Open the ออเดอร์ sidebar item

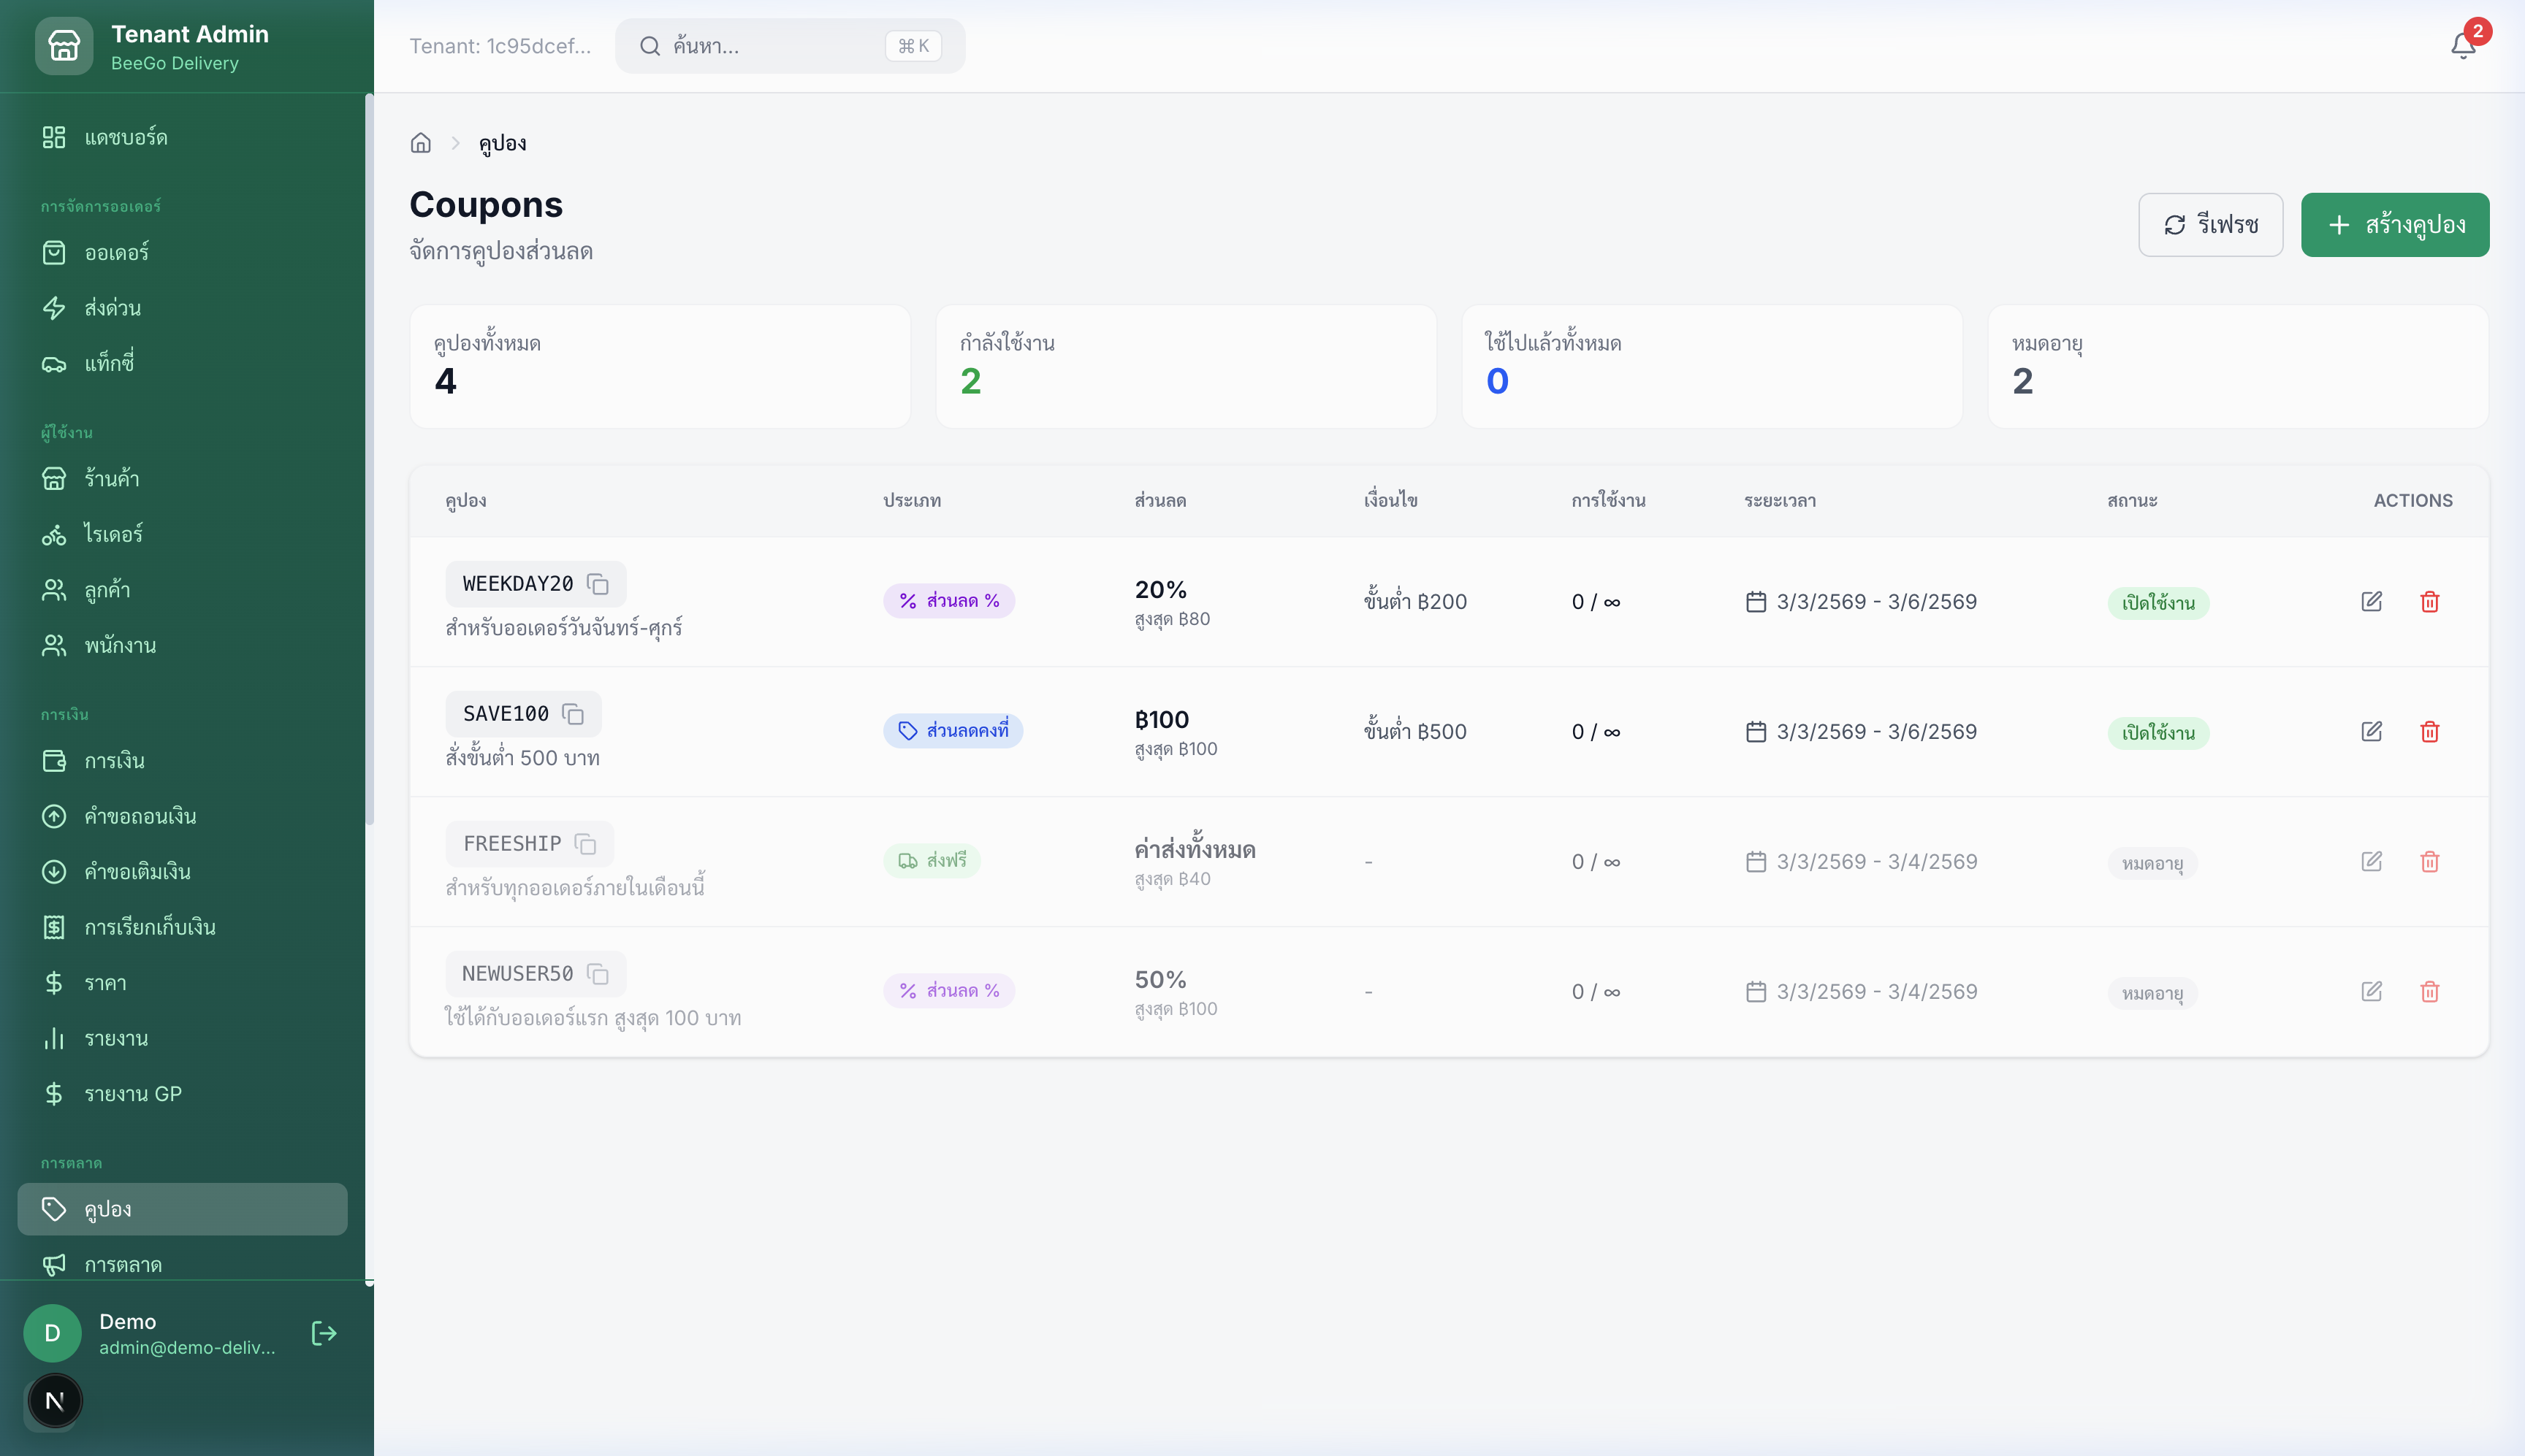coord(116,252)
